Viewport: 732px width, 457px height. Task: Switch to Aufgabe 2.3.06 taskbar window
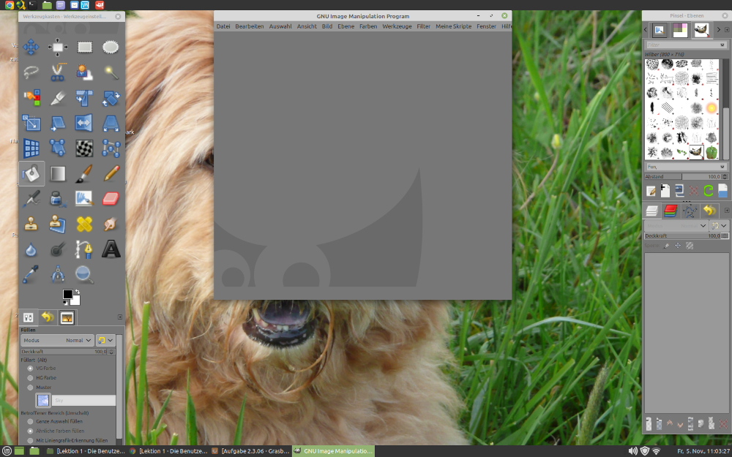(250, 451)
